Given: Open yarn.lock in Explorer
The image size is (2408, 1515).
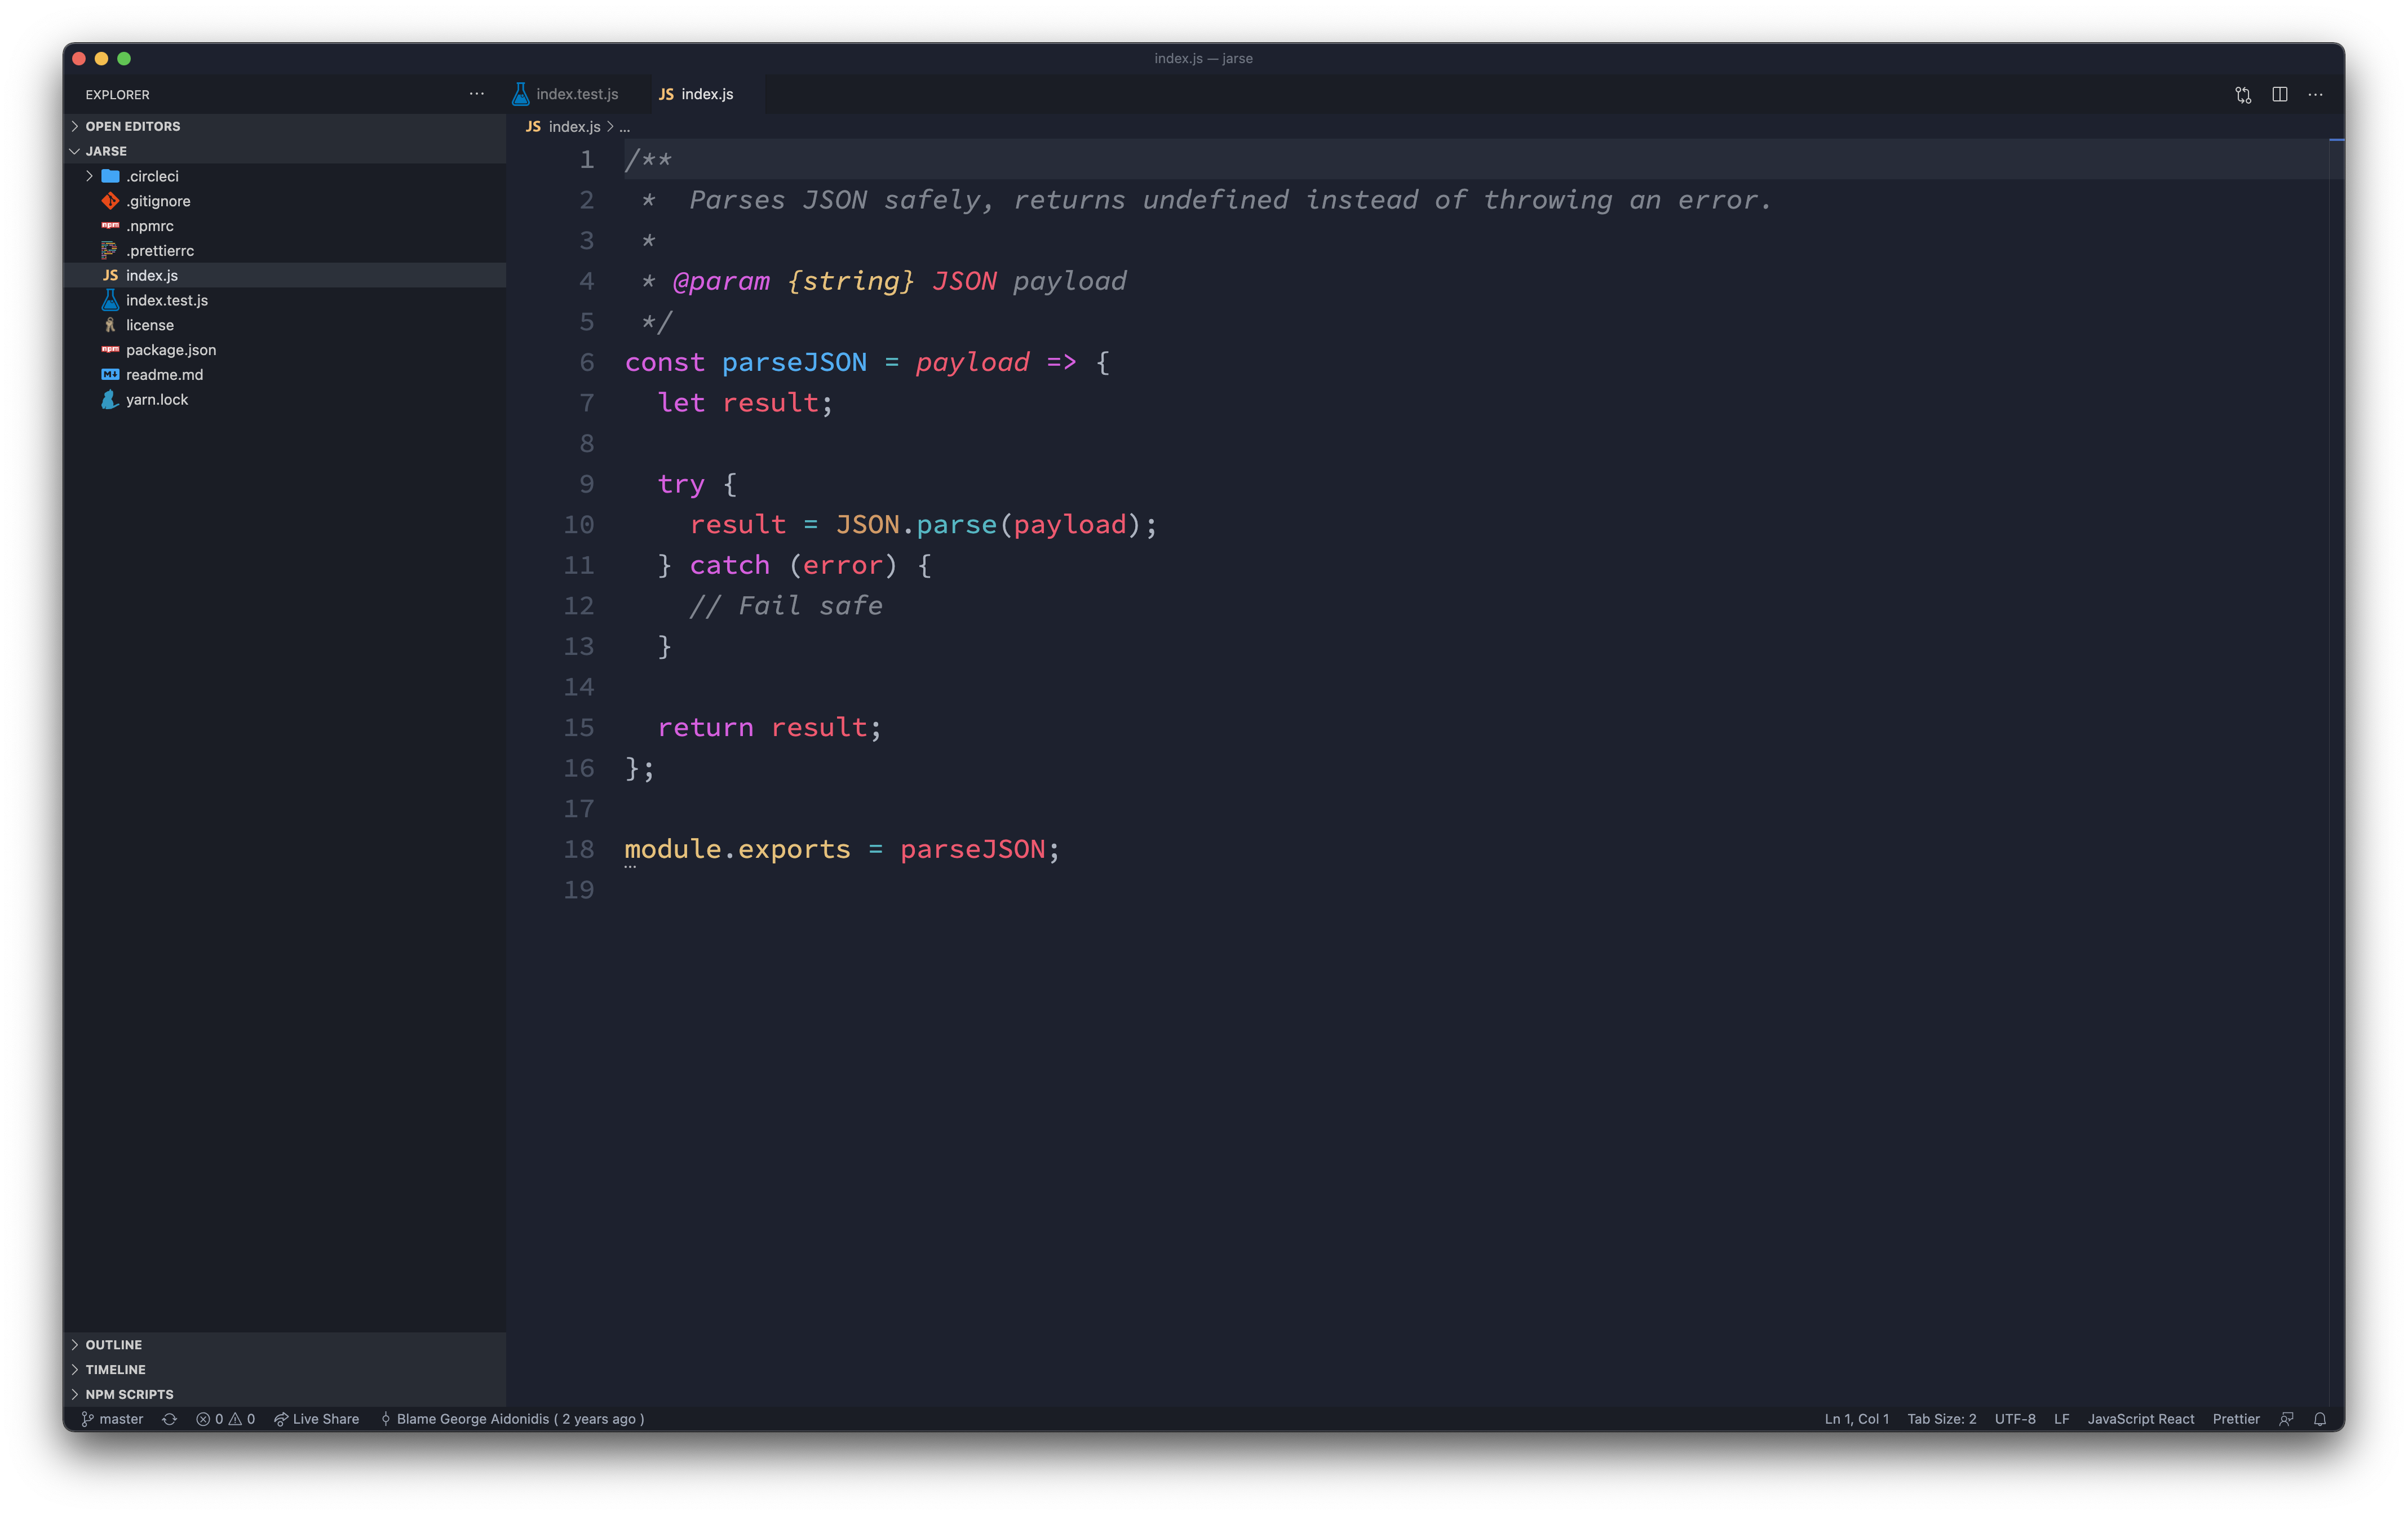Looking at the screenshot, I should (284, 399).
